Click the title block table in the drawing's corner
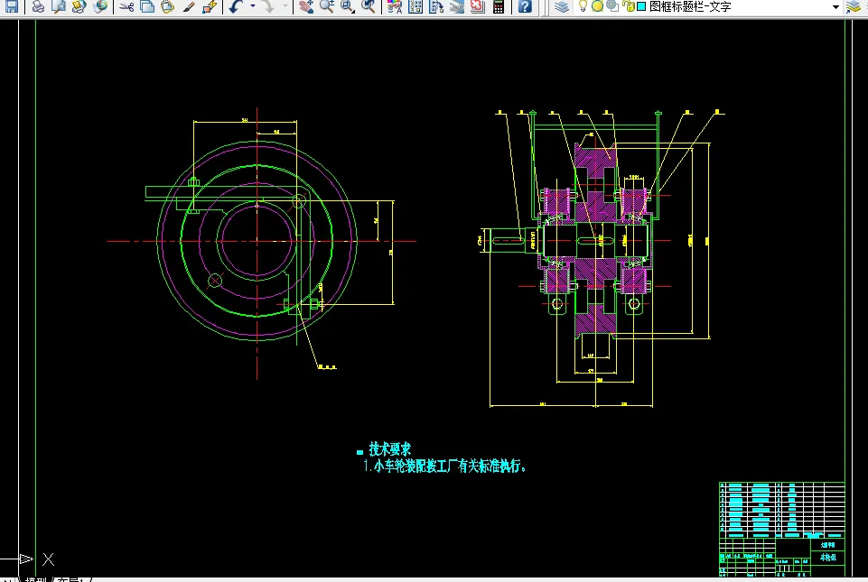The image size is (868, 582). coord(781,529)
